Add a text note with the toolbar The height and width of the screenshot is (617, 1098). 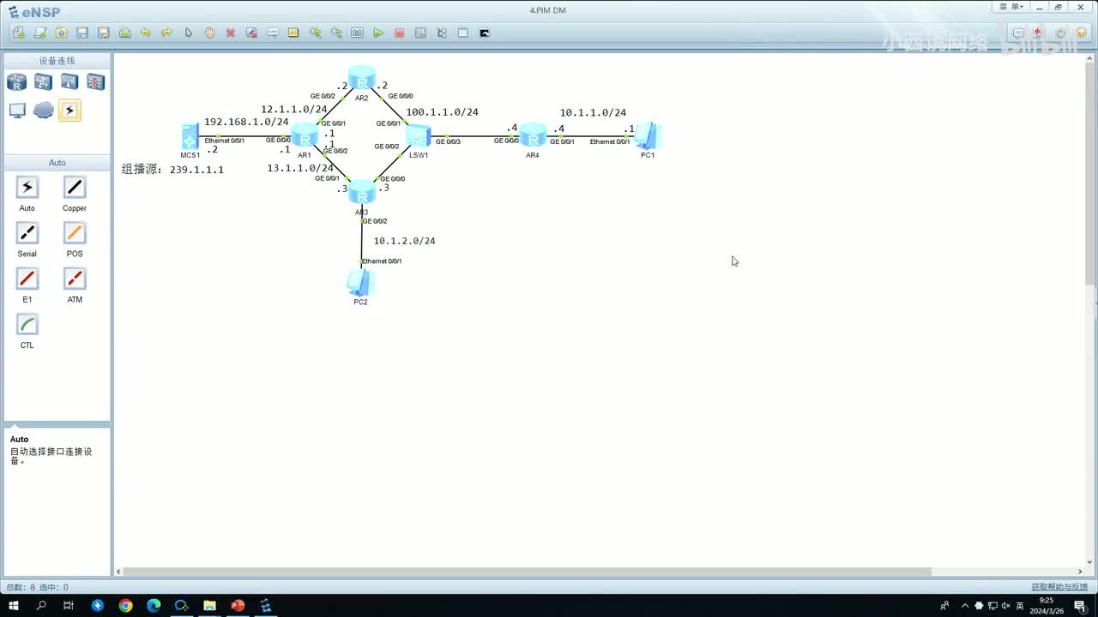click(x=273, y=33)
